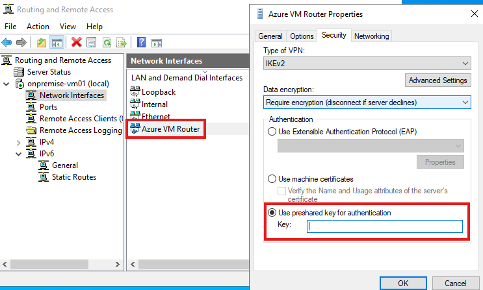Image resolution: width=483 pixels, height=290 pixels.
Task: Click OK to confirm properties
Action: pyautogui.click(x=403, y=284)
